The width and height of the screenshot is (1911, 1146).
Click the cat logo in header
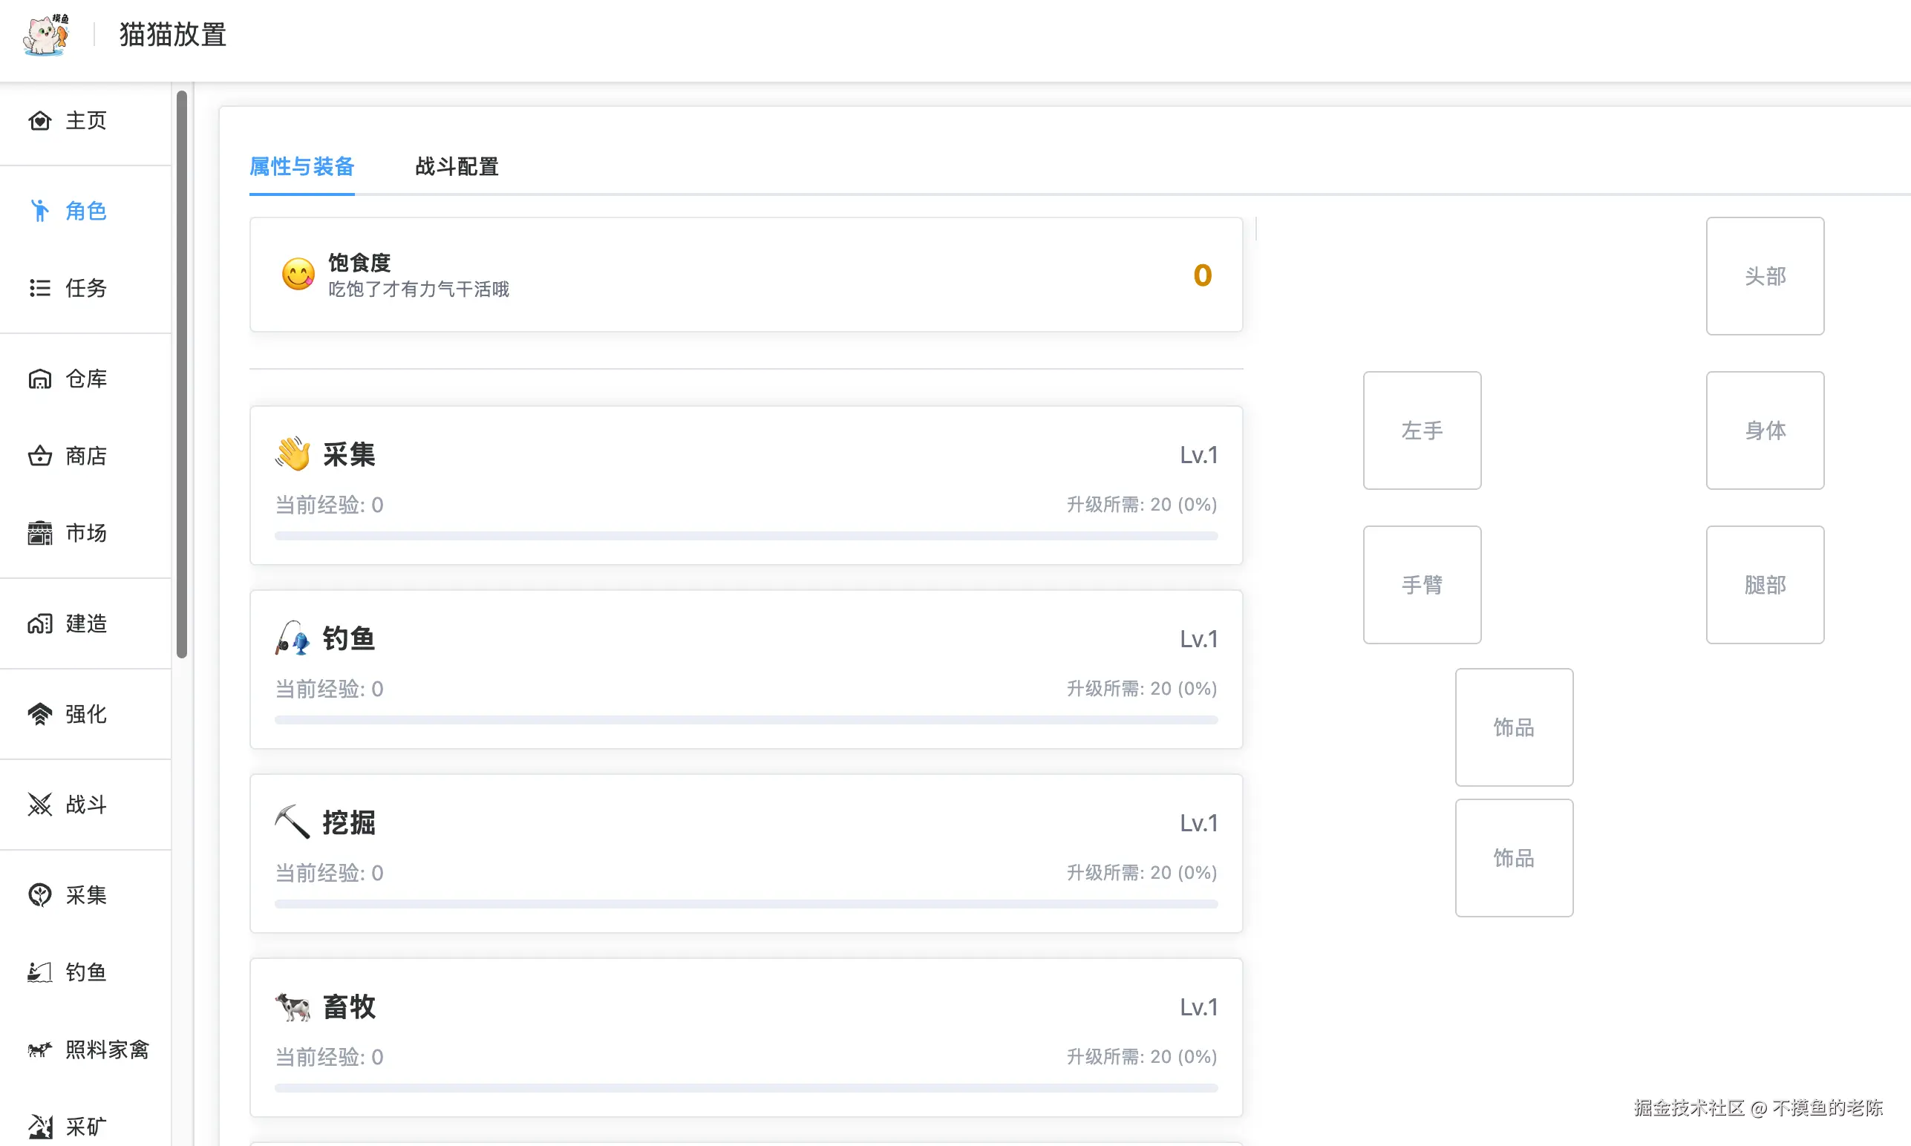[x=46, y=36]
